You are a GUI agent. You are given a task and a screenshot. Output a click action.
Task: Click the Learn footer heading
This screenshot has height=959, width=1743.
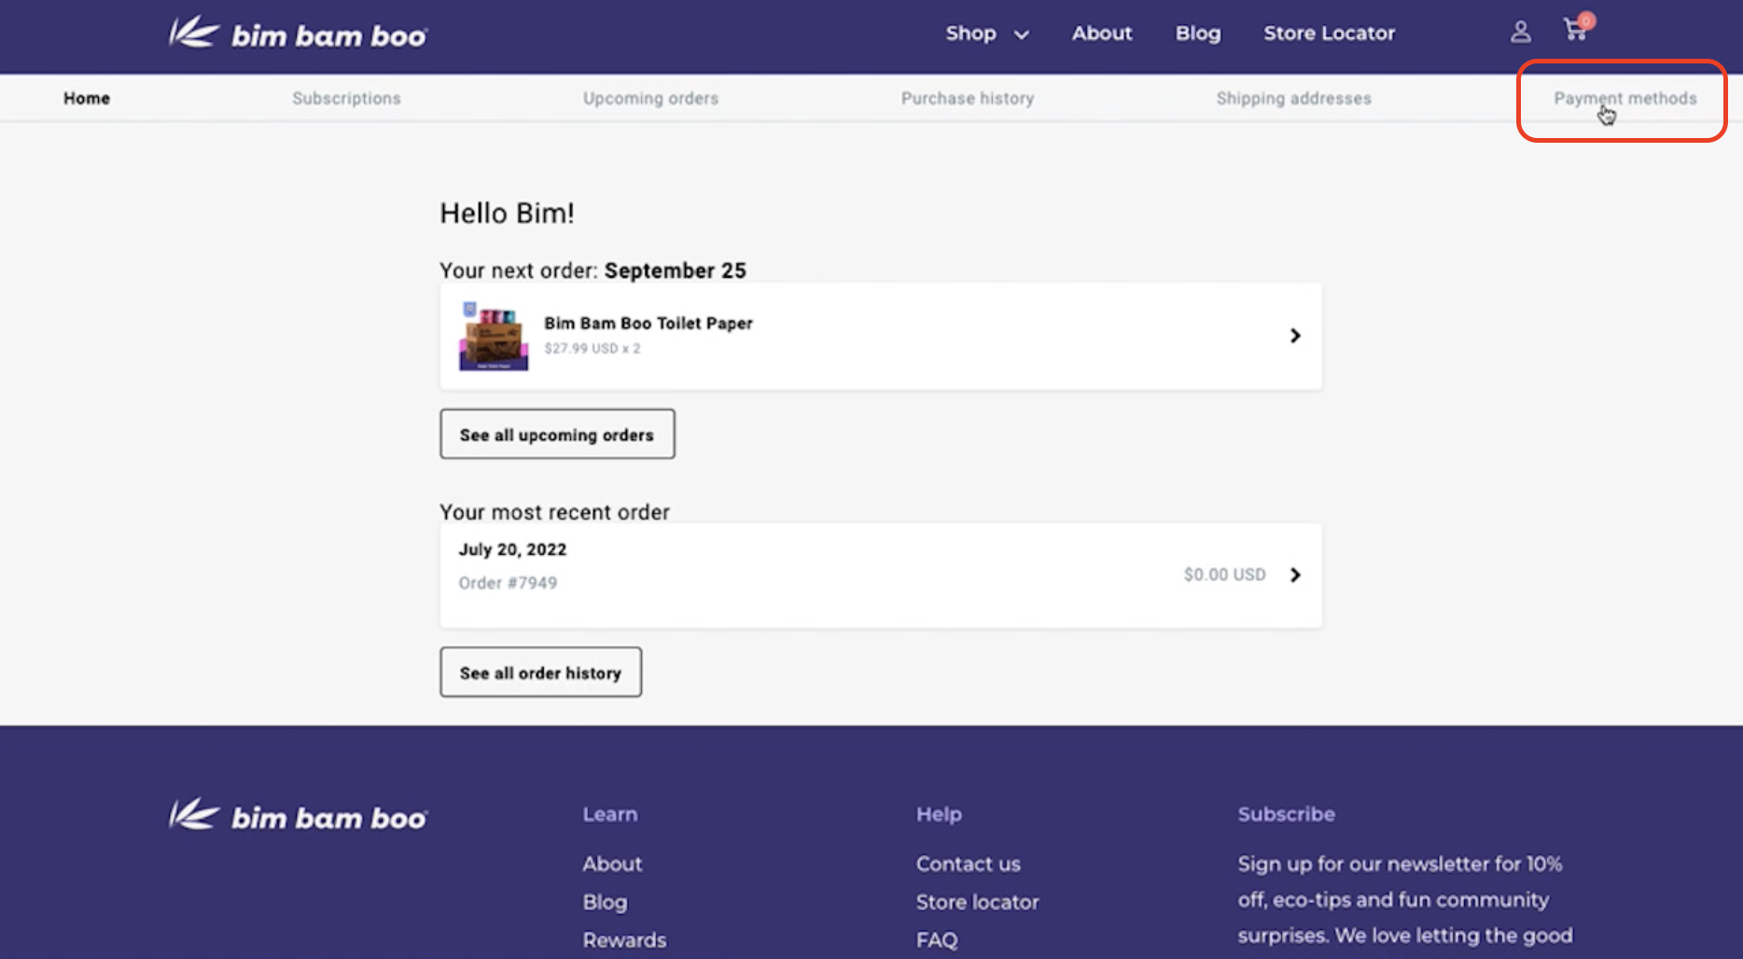tap(610, 814)
